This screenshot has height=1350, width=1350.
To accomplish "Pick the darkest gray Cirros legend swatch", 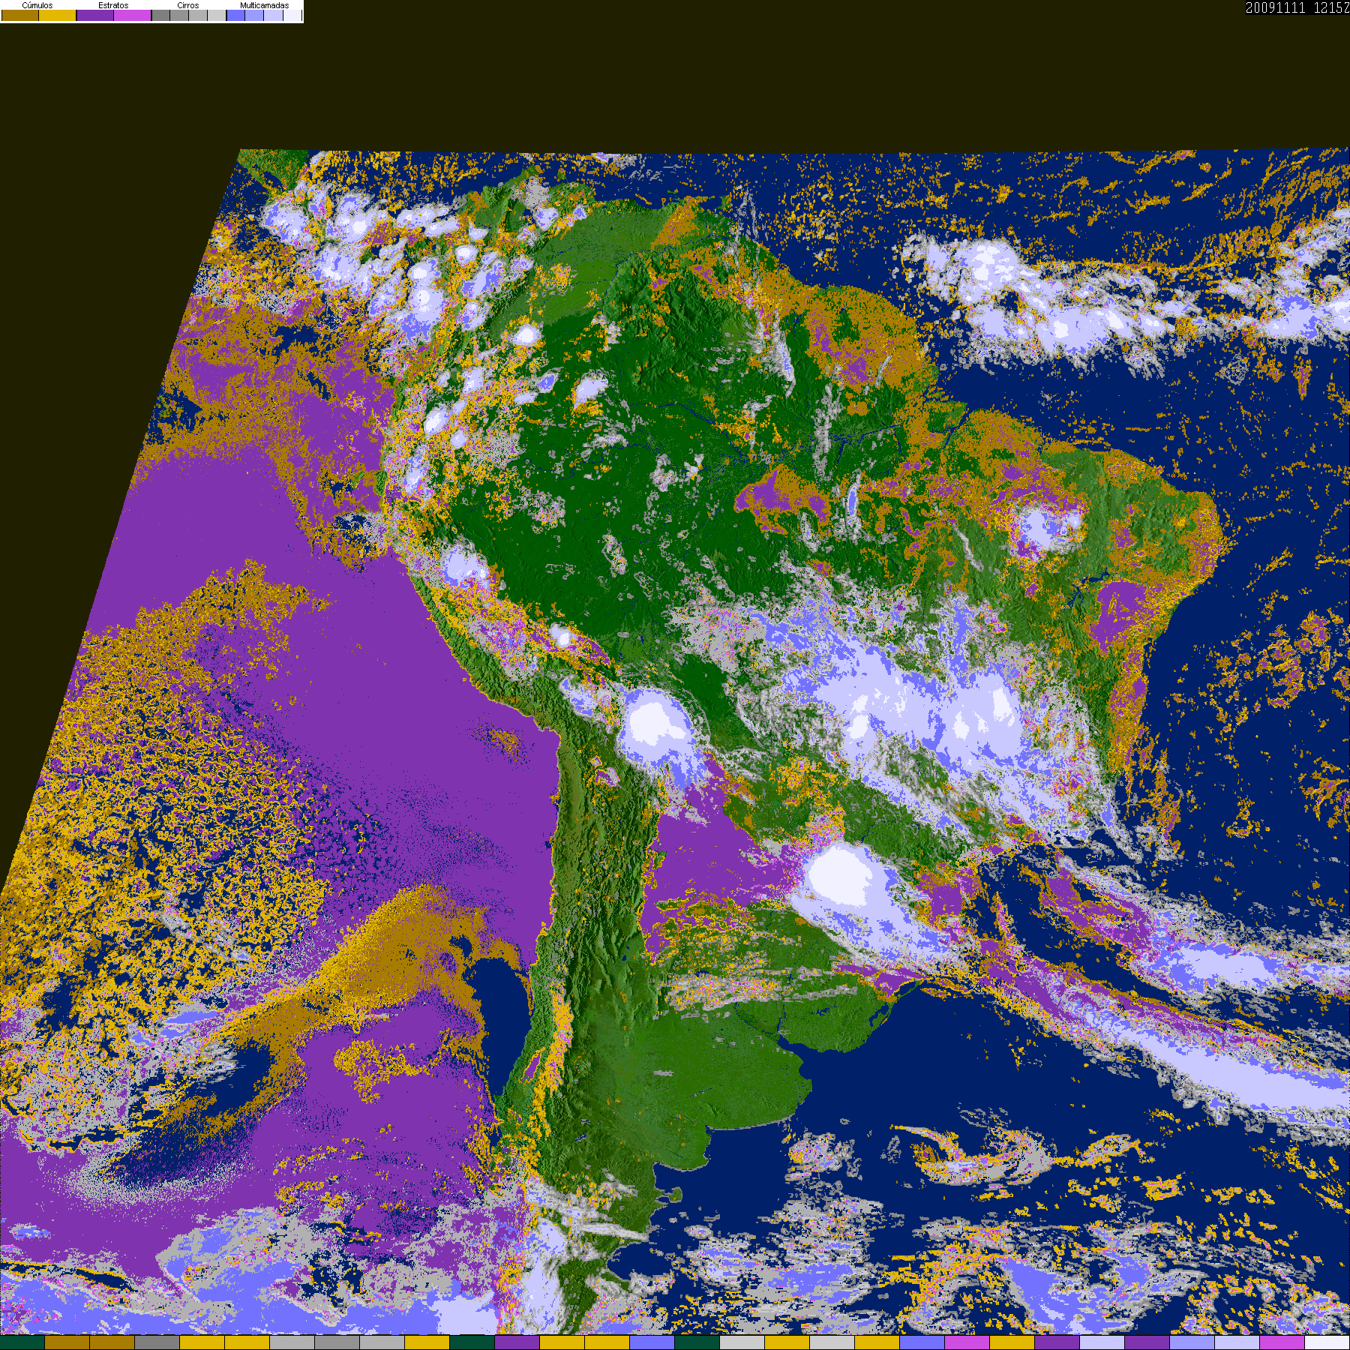I will [x=160, y=15].
